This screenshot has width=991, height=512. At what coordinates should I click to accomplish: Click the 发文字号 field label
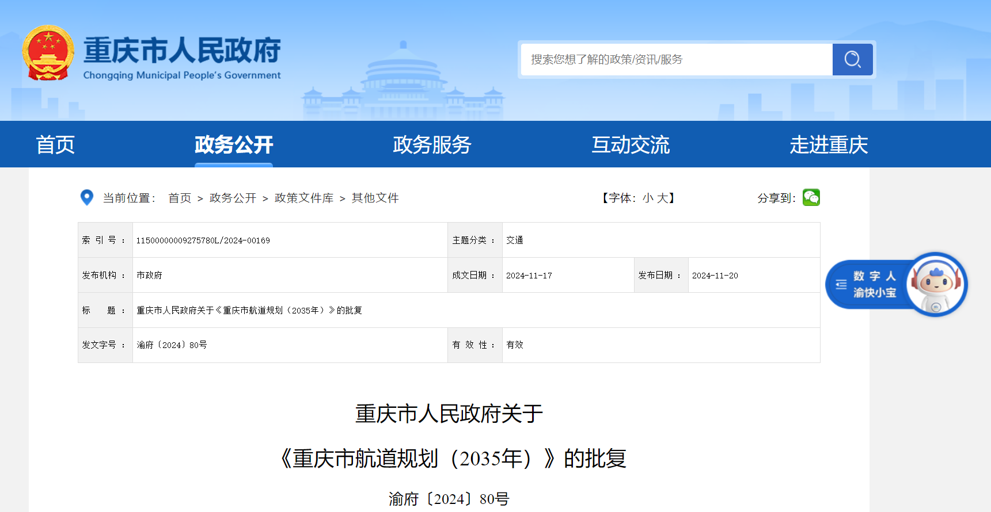coord(104,345)
